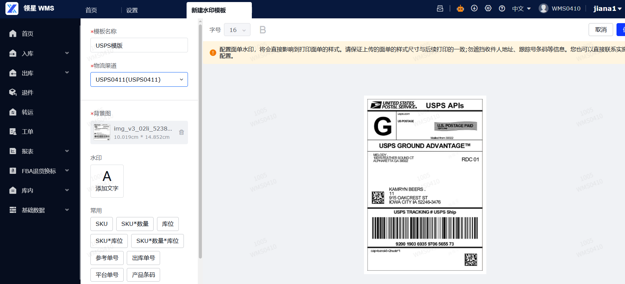Image resolution: width=625 pixels, height=284 pixels.
Task: Click the 退件 sidebar icon
Action: tap(13, 93)
